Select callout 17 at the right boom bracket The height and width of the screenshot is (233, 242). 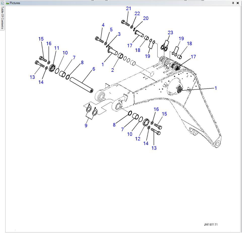[x=193, y=57]
